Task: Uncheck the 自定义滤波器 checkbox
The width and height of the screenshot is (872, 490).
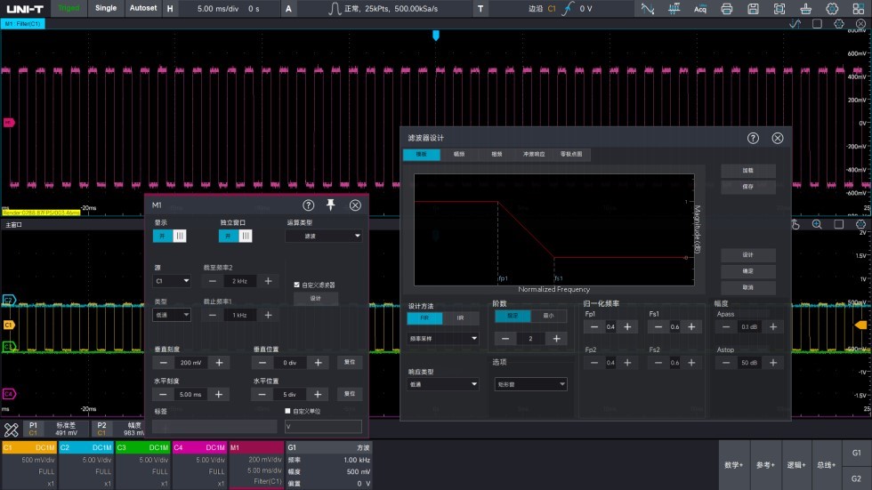Action: tap(297, 285)
